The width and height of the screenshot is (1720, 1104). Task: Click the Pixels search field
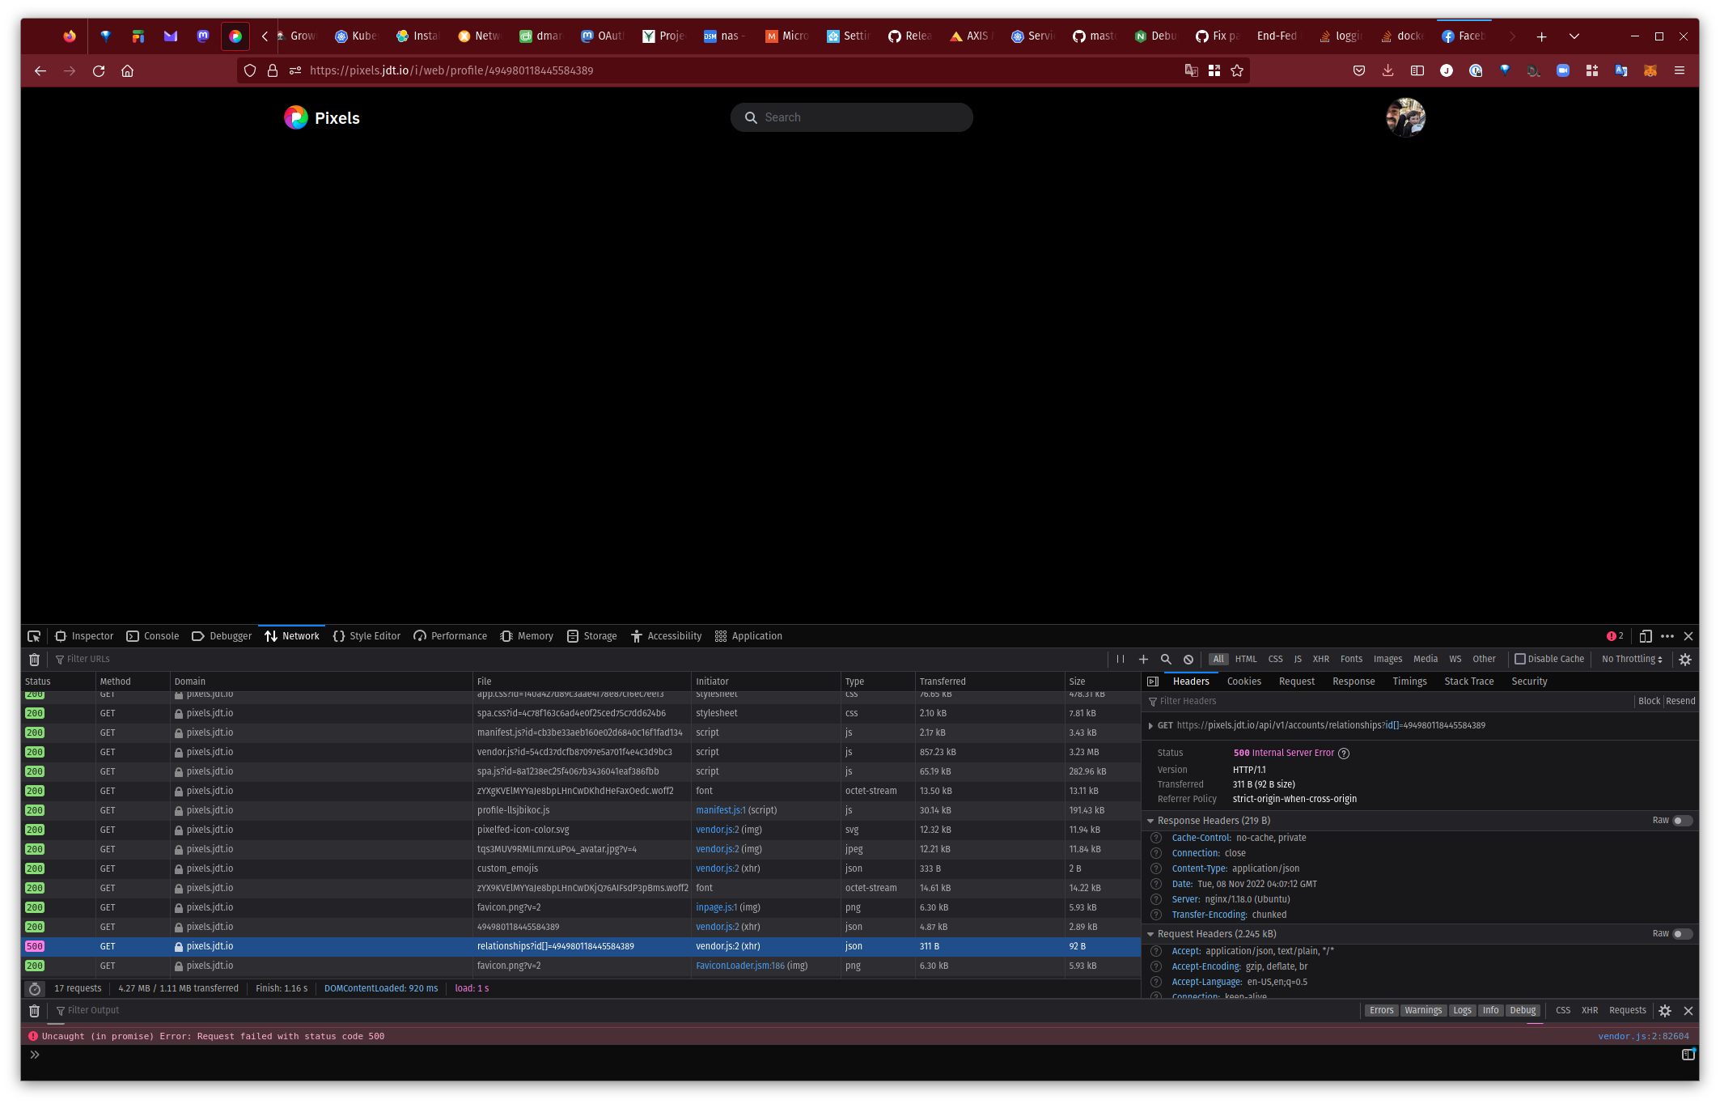(851, 117)
